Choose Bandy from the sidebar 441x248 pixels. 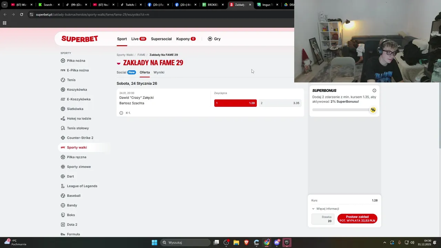pyautogui.click(x=69, y=205)
